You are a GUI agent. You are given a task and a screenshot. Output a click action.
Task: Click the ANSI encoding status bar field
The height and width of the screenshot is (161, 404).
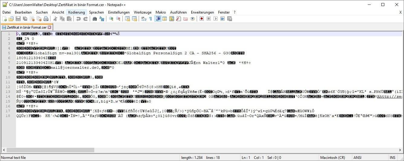(358, 158)
